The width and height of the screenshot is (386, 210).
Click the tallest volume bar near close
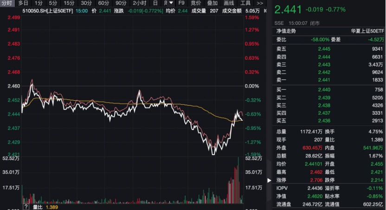[x=238, y=180]
